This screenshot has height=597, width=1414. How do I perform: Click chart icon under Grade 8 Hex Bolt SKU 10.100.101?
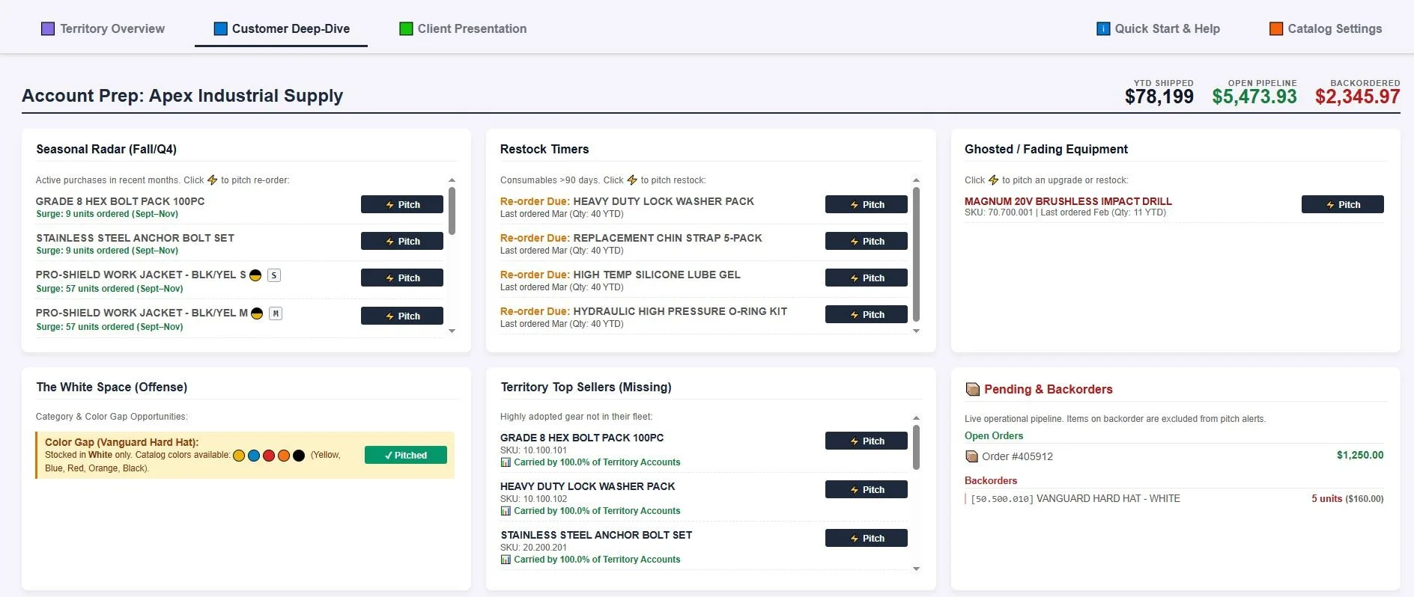pos(506,462)
